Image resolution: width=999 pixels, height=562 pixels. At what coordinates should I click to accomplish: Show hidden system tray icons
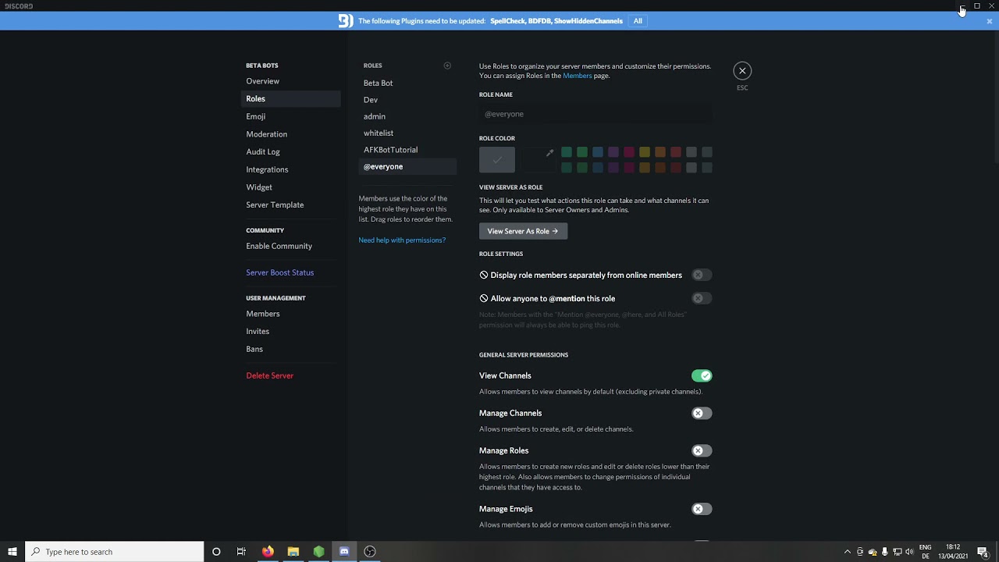tap(848, 552)
